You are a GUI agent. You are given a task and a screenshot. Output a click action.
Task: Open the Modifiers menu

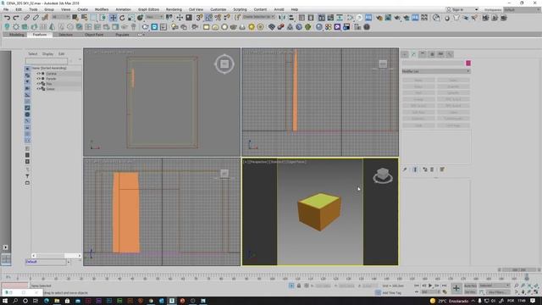click(102, 9)
